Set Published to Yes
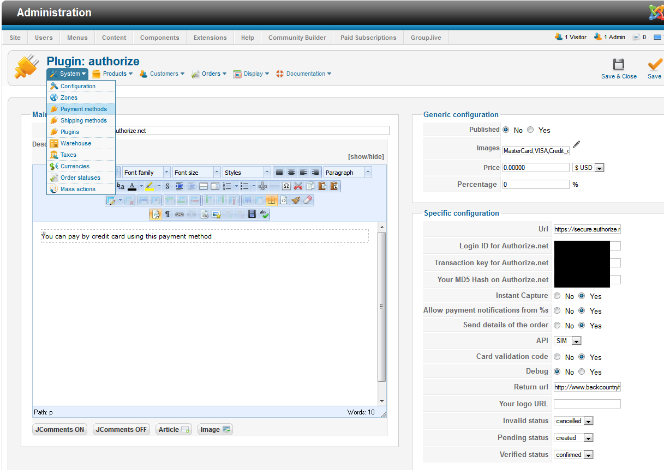 coord(530,130)
